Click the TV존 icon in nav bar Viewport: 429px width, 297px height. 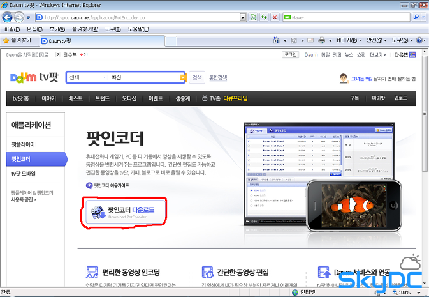pyautogui.click(x=205, y=98)
